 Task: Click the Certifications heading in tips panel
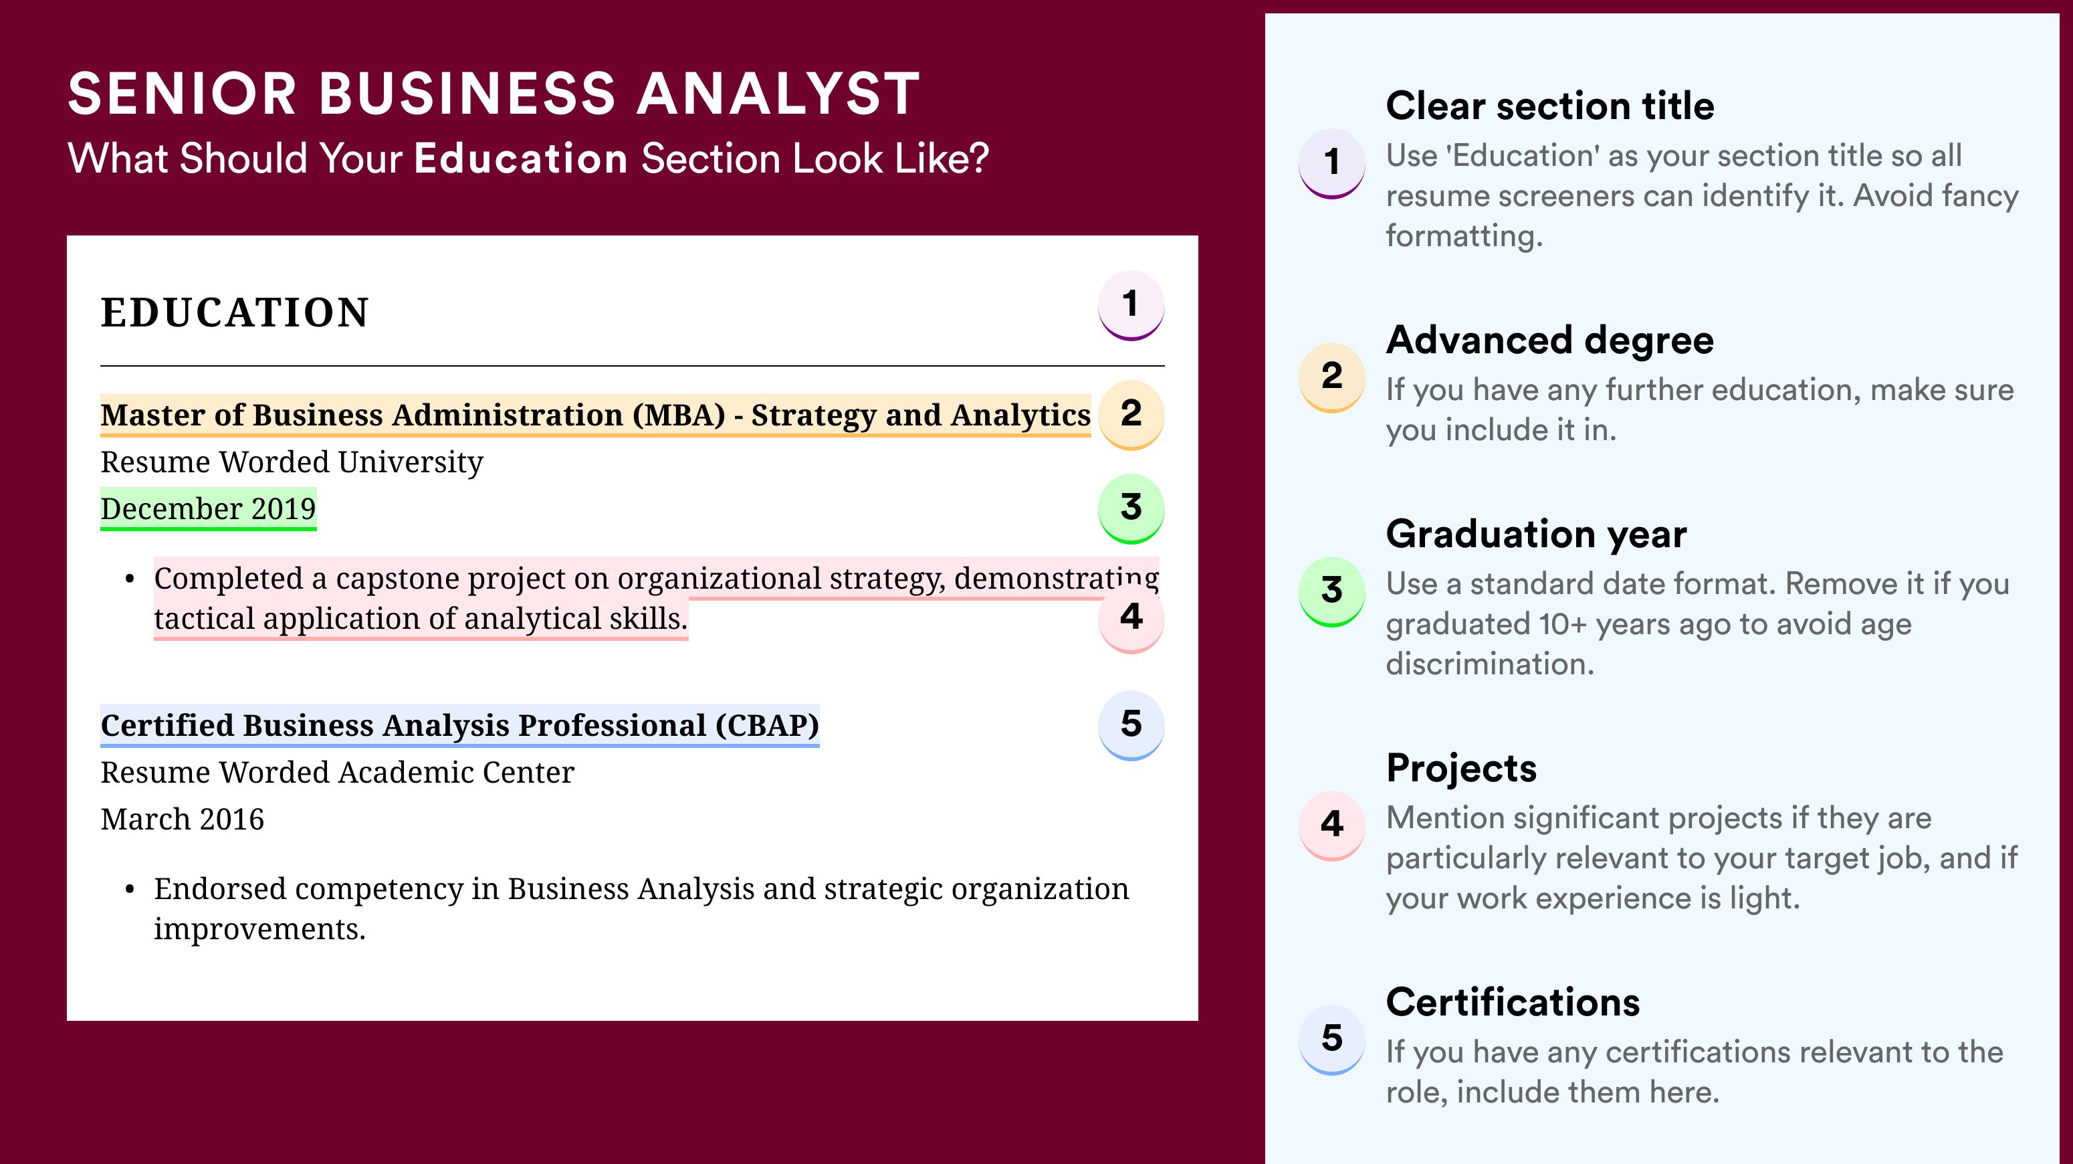1513,1002
